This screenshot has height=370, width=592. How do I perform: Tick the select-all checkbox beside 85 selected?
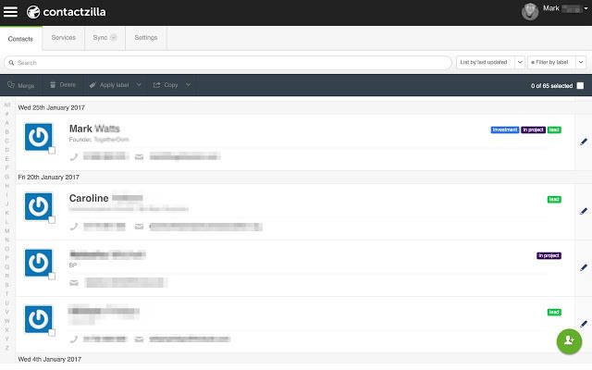pos(580,86)
